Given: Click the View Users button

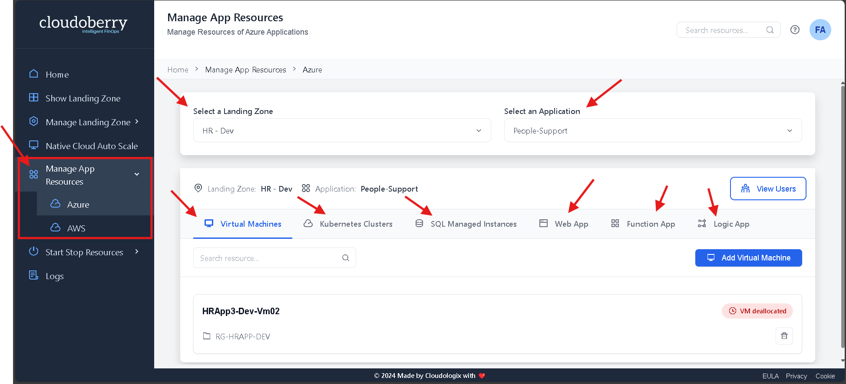Looking at the screenshot, I should pyautogui.click(x=768, y=189).
